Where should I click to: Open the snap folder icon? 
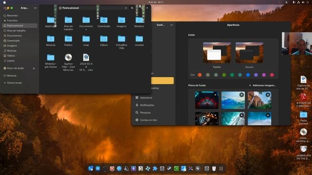pyautogui.click(x=86, y=39)
